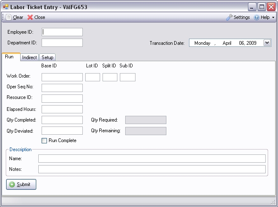Click the Work Order Base ID field
This screenshot has width=278, height=207.
click(x=62, y=77)
